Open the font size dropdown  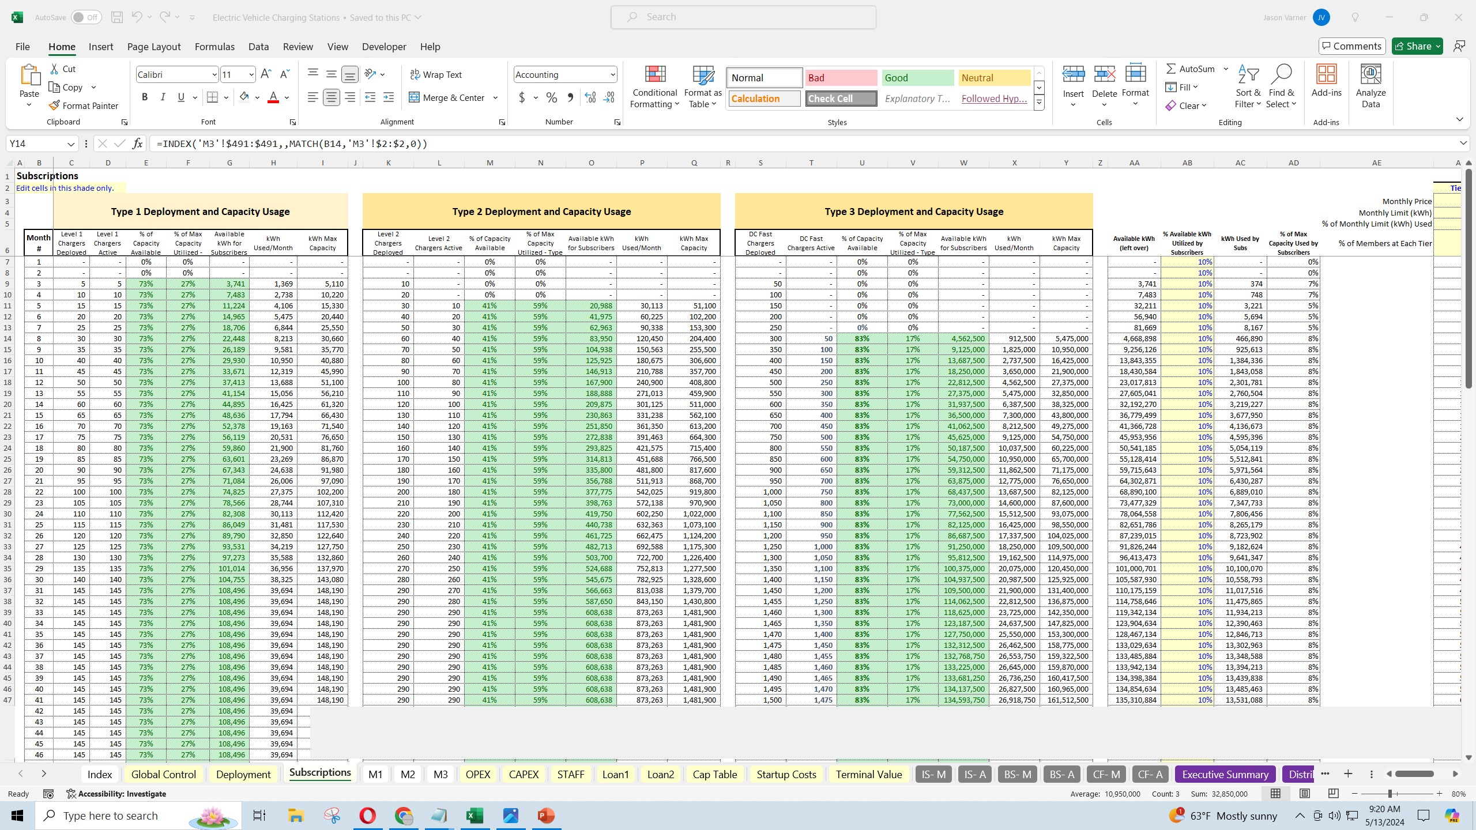click(x=251, y=74)
